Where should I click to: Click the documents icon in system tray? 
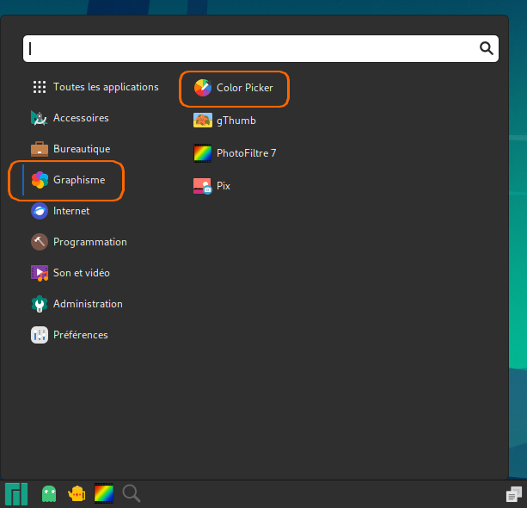click(513, 494)
